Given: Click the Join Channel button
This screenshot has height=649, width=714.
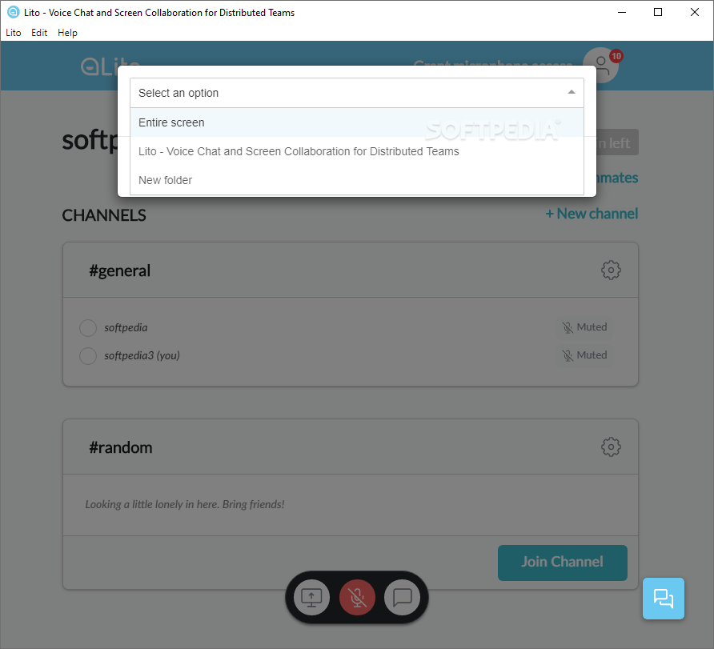Looking at the screenshot, I should (563, 563).
